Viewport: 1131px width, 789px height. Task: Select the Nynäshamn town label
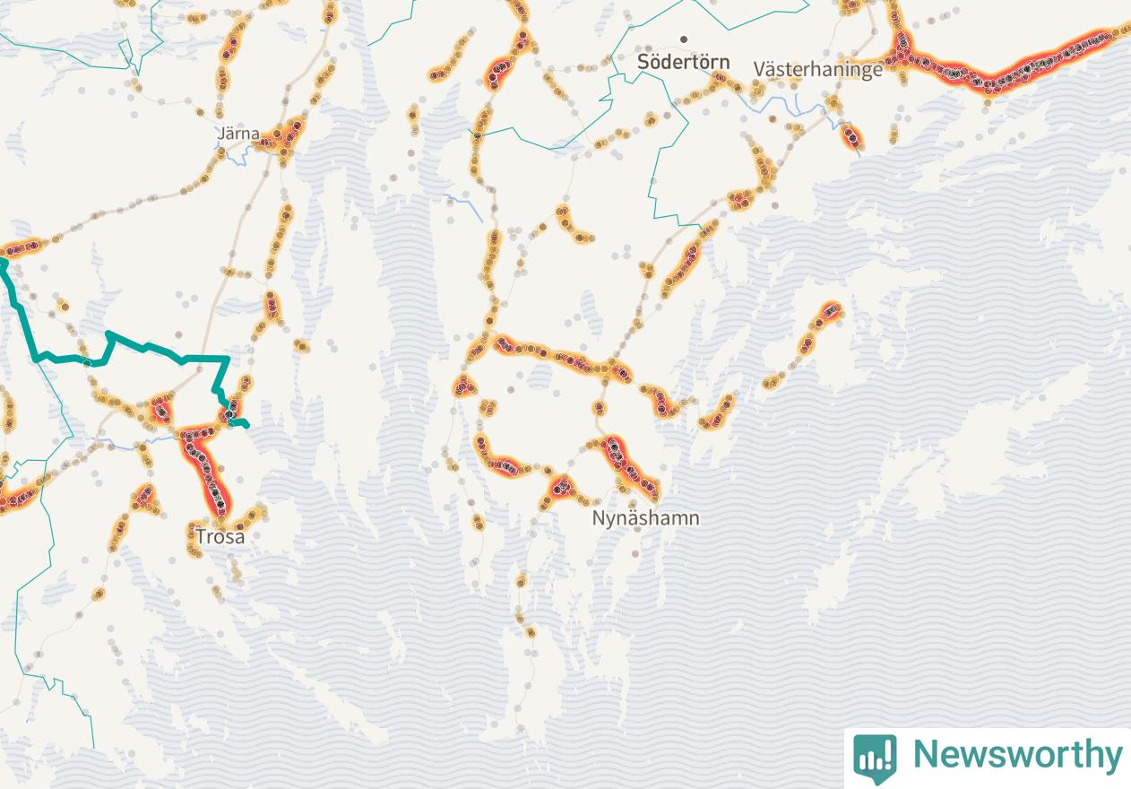coord(645,518)
